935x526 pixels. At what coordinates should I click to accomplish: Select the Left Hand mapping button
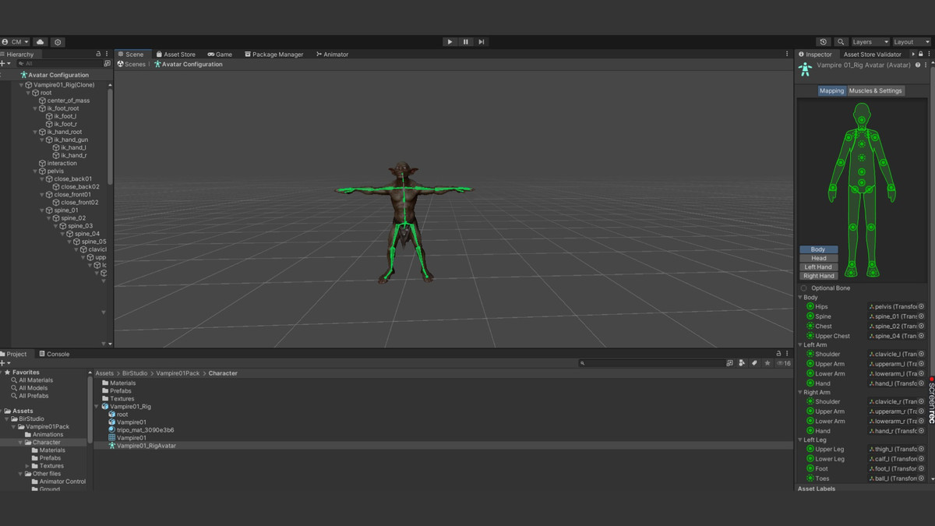pos(818,267)
